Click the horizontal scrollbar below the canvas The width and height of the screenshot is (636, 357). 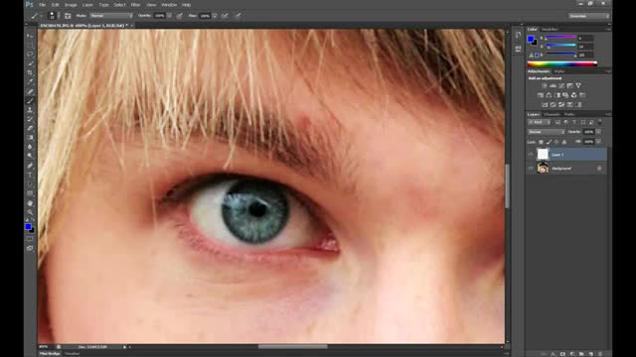(x=292, y=347)
